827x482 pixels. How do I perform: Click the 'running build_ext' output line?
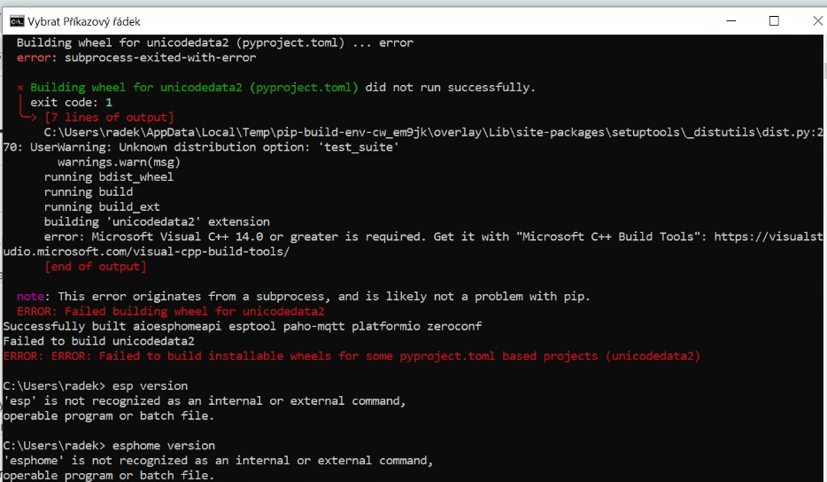click(102, 206)
